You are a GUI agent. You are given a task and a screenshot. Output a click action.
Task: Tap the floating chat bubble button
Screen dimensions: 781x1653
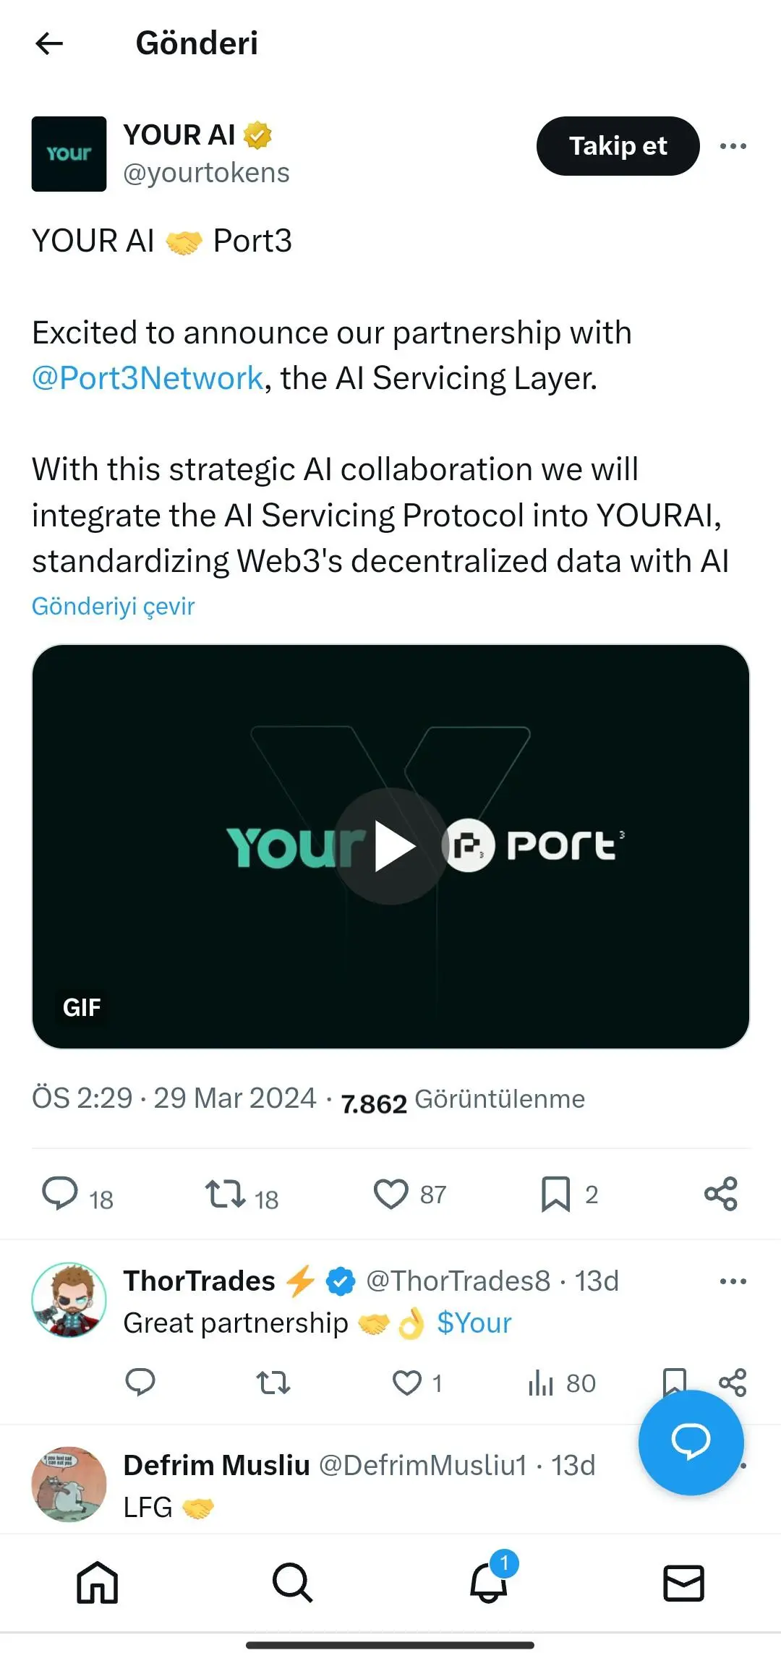point(691,1443)
